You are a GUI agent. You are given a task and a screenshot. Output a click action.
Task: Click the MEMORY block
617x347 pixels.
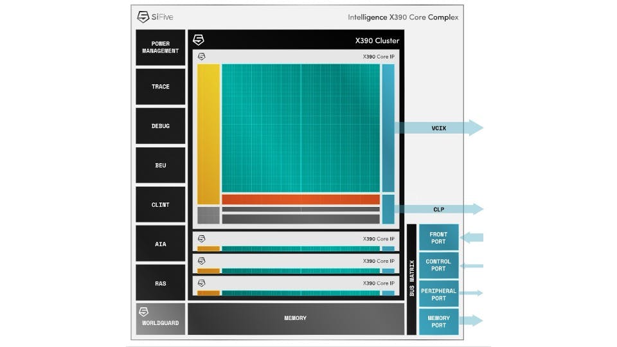(x=296, y=319)
